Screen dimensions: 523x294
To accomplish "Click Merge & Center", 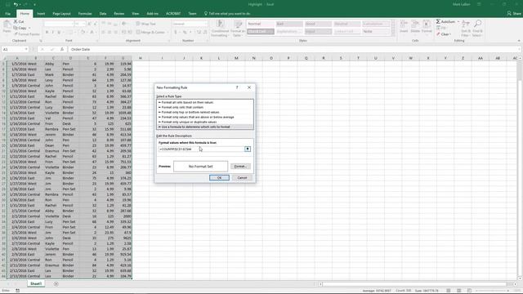I will click(150, 33).
